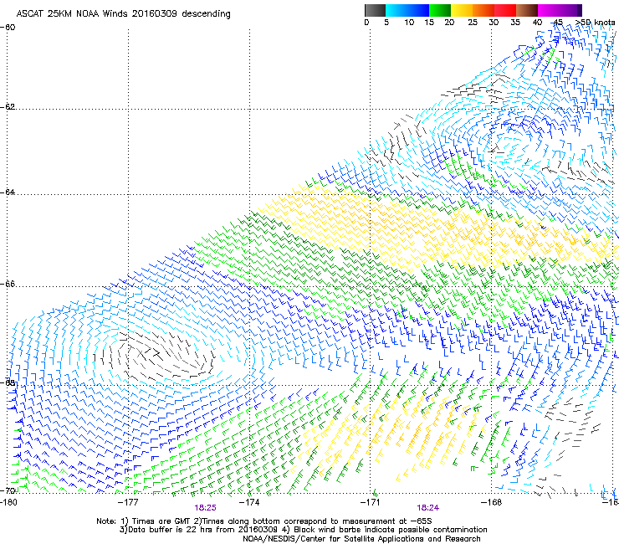Click the longitude label -174
The height and width of the screenshot is (544, 619).
(249, 502)
